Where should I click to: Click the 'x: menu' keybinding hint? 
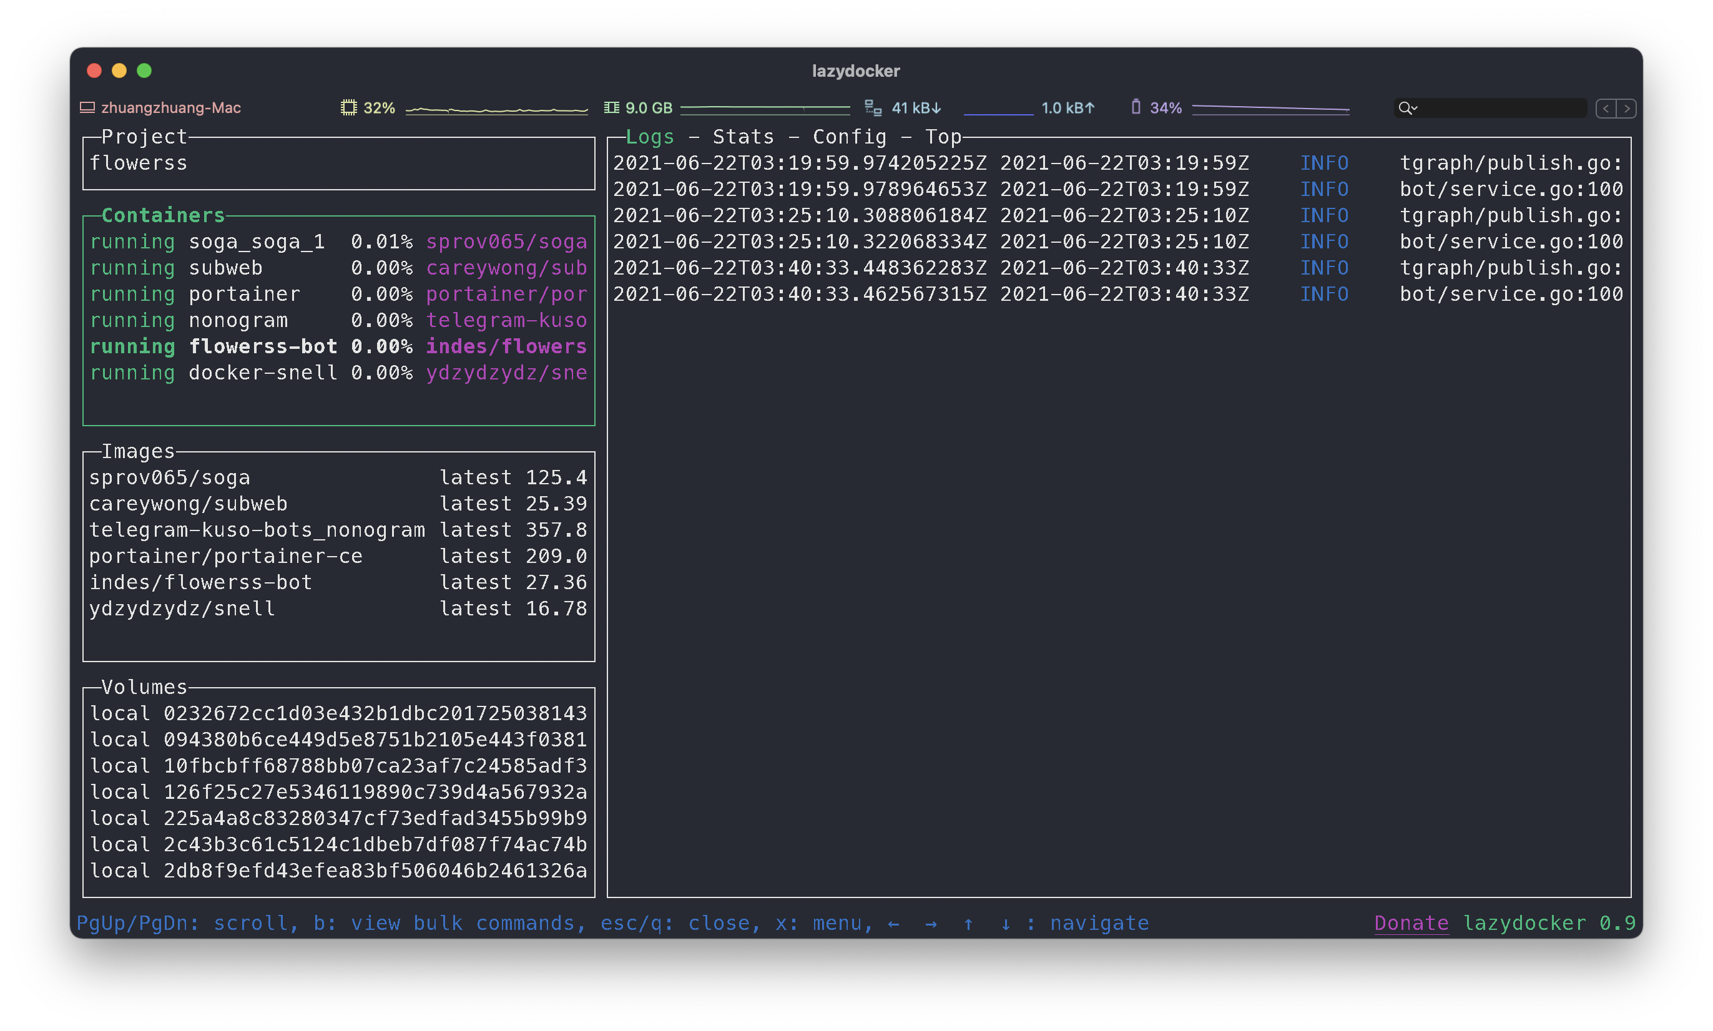point(818,923)
